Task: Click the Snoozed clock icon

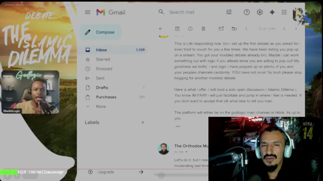Action: pyautogui.click(x=88, y=69)
